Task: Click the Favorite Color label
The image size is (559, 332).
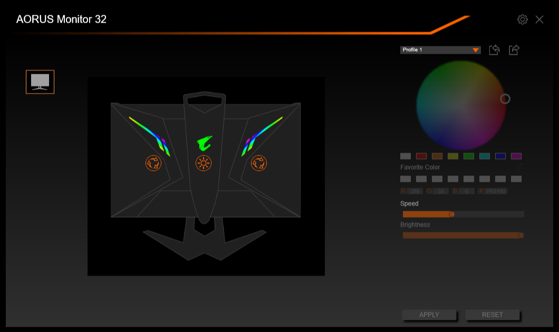Action: coord(420,167)
